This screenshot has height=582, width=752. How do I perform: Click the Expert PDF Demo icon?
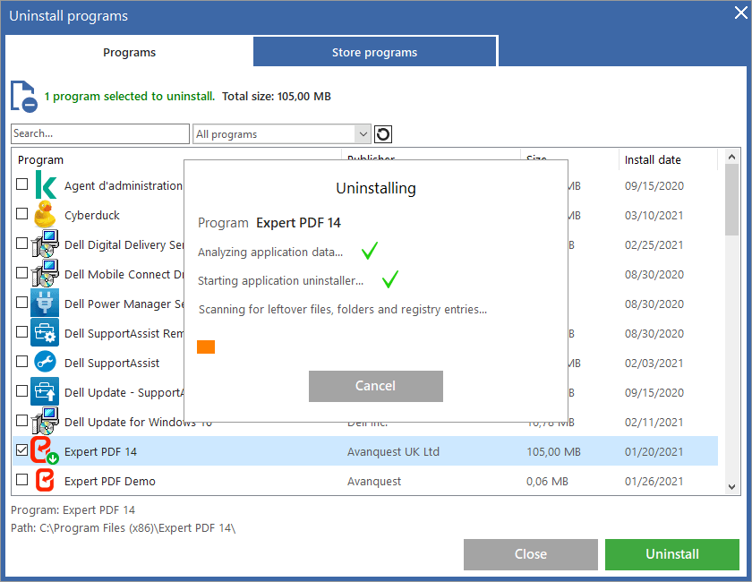coord(45,480)
